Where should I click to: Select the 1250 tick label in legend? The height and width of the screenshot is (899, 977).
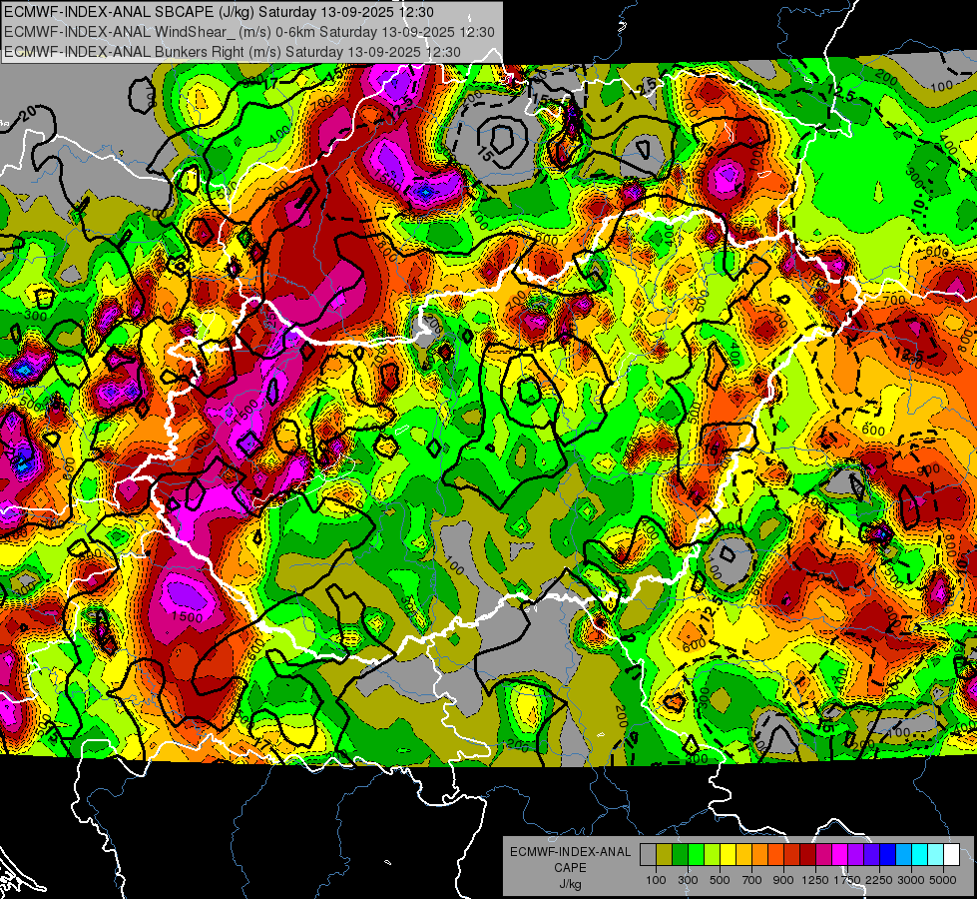click(815, 880)
